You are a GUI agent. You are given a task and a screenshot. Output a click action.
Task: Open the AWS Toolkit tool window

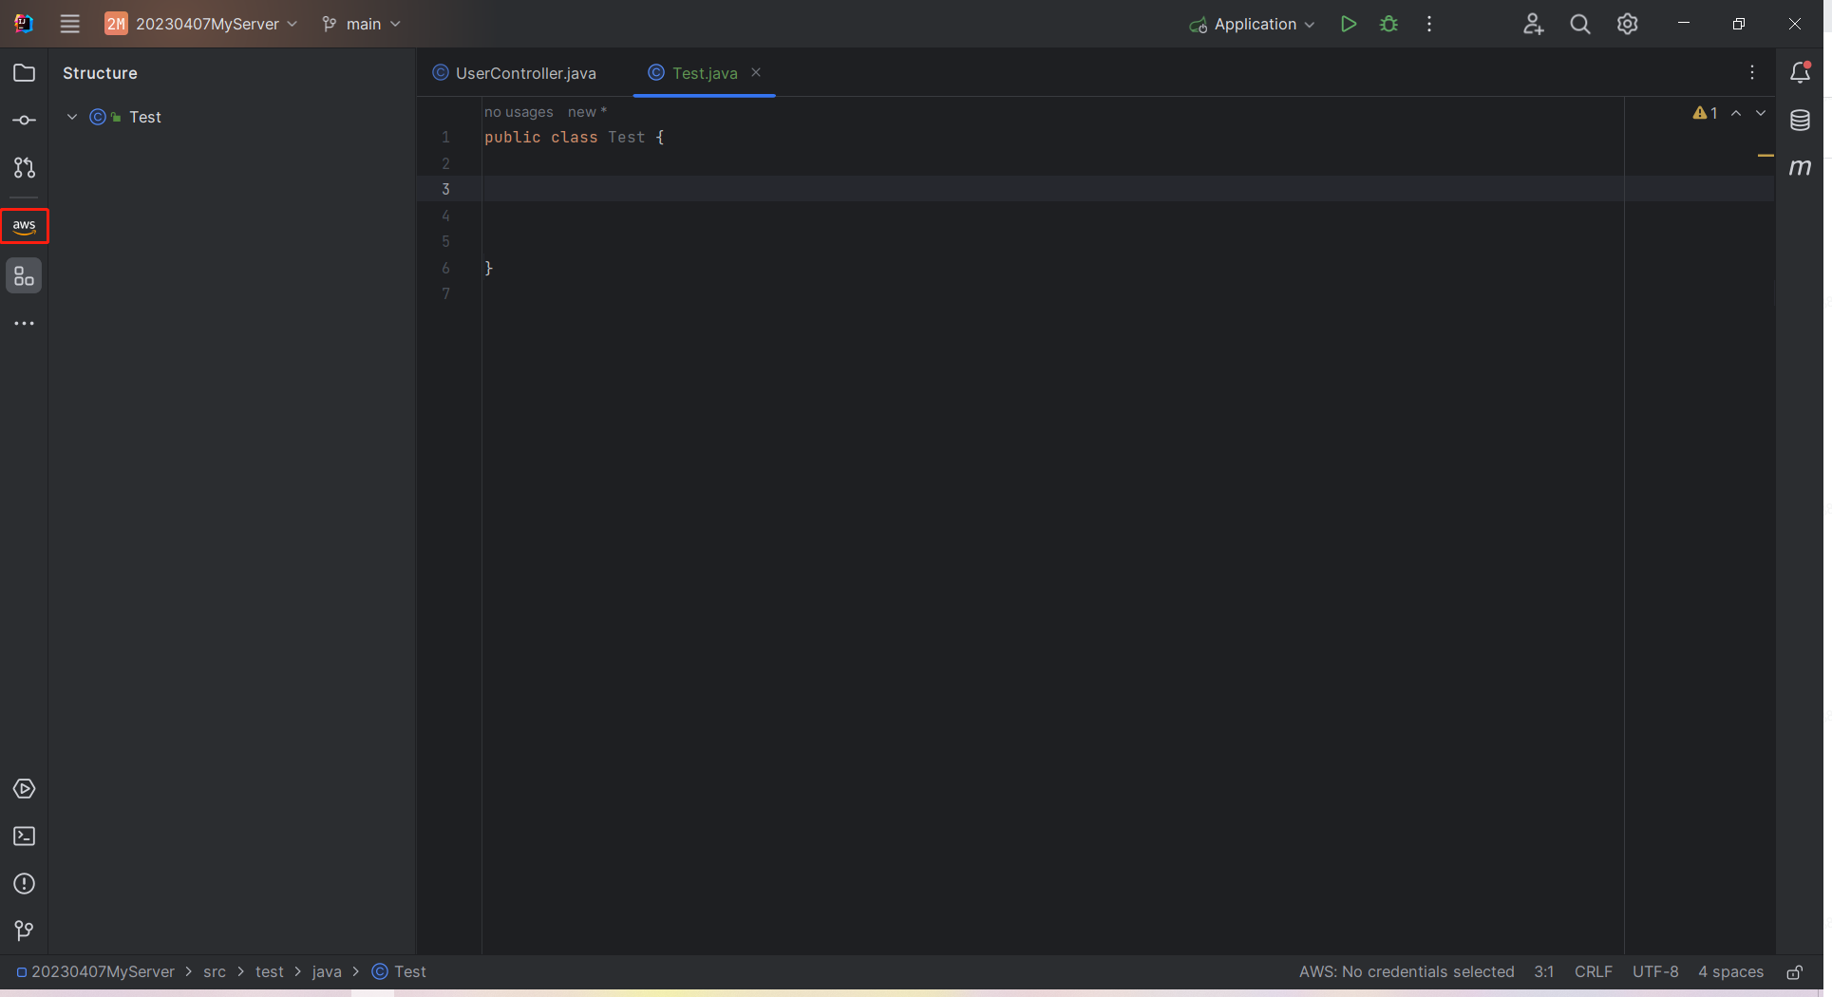(x=24, y=226)
